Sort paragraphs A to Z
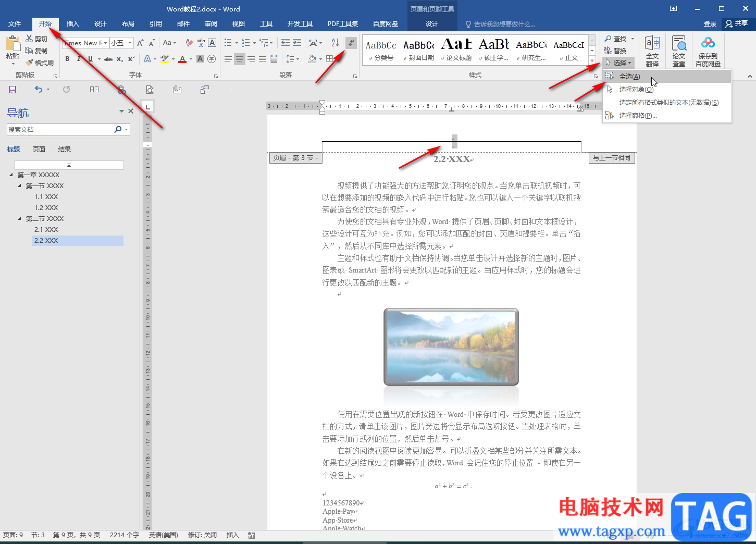This screenshot has height=544, width=756. (x=335, y=43)
